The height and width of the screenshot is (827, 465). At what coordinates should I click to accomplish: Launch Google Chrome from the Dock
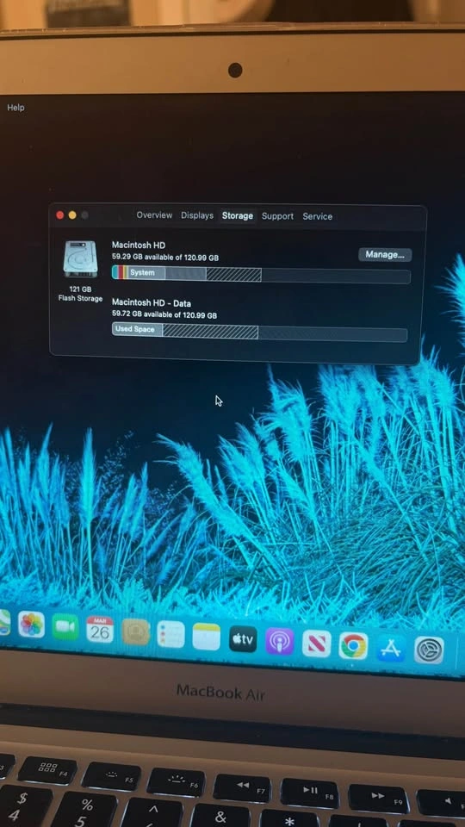pyautogui.click(x=353, y=646)
